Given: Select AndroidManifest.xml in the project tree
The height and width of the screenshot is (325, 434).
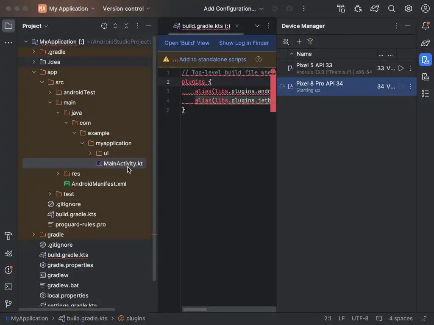Looking at the screenshot, I should click(x=99, y=184).
